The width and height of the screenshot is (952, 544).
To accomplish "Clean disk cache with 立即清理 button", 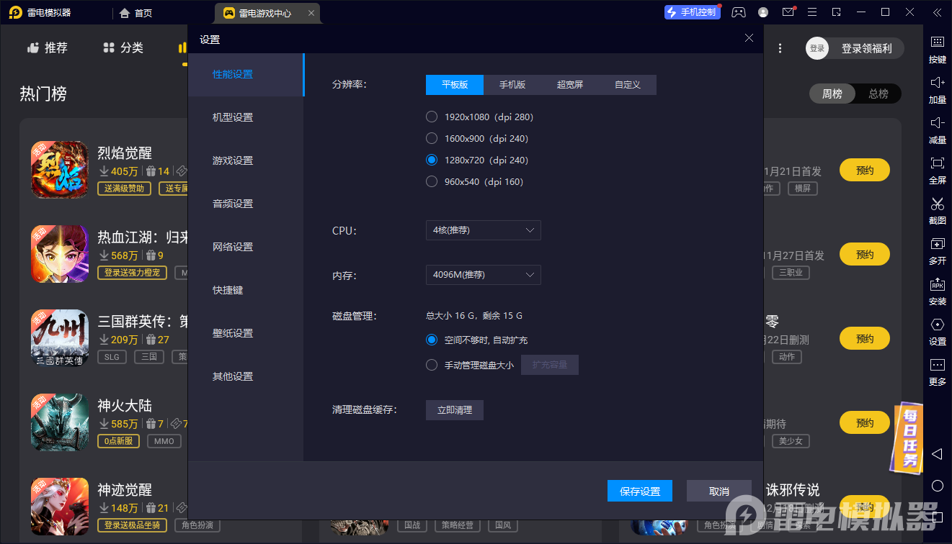I will pyautogui.click(x=454, y=409).
